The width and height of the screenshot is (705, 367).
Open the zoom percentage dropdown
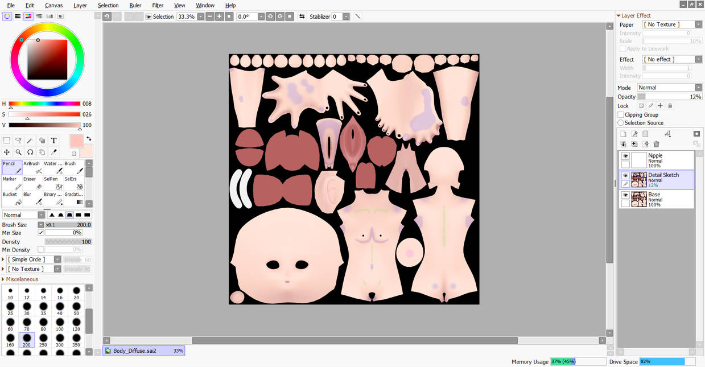tap(200, 17)
